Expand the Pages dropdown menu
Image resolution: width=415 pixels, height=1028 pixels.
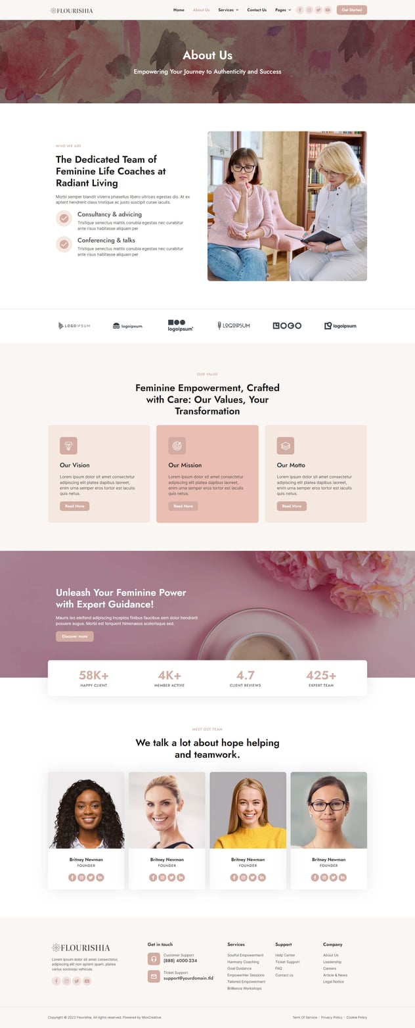[x=283, y=10]
